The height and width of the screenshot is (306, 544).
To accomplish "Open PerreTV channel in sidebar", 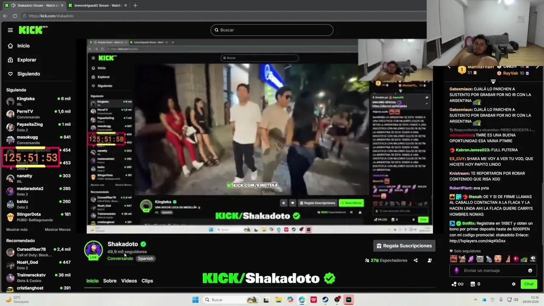I will pyautogui.click(x=38, y=114).
